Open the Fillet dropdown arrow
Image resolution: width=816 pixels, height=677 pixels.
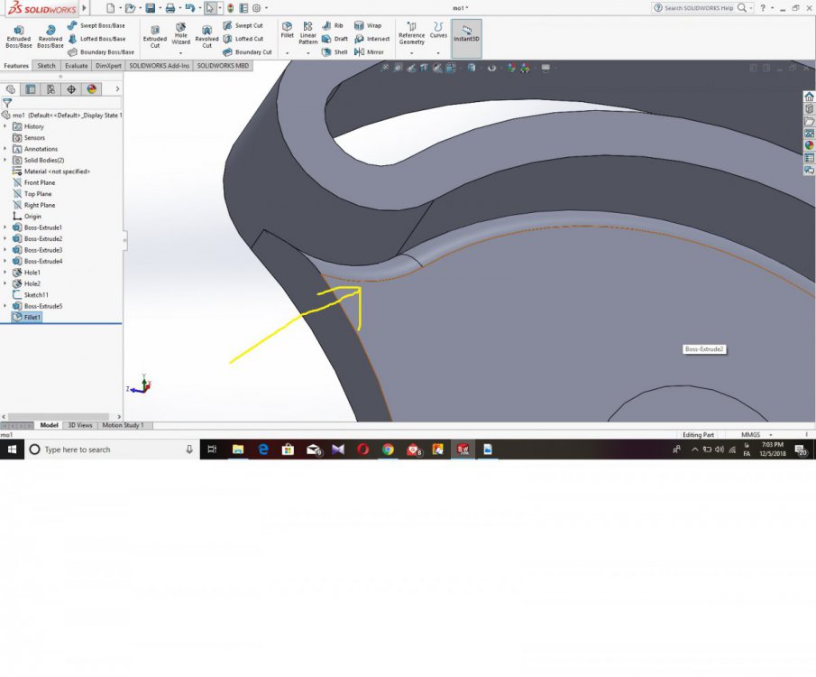287,53
